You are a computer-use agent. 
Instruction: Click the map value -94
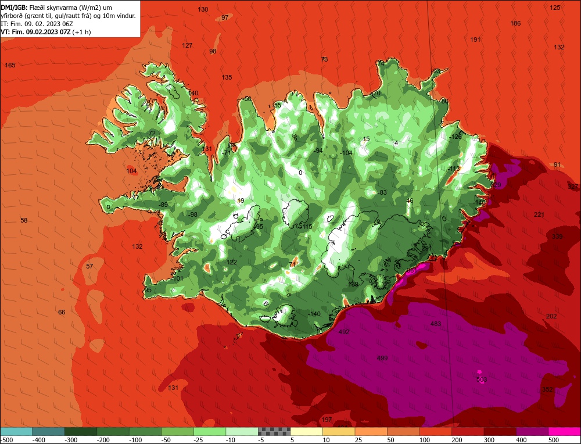tap(318, 151)
